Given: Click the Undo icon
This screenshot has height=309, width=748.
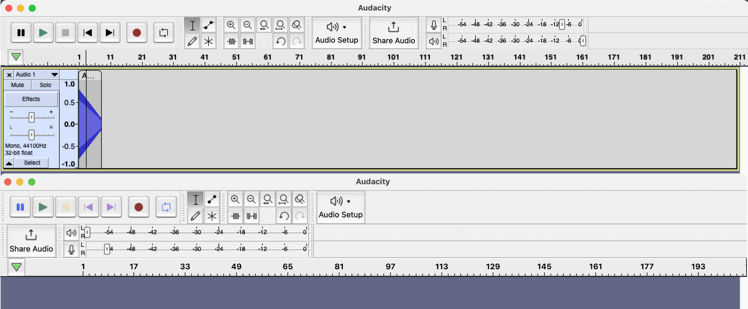Looking at the screenshot, I should tap(280, 41).
